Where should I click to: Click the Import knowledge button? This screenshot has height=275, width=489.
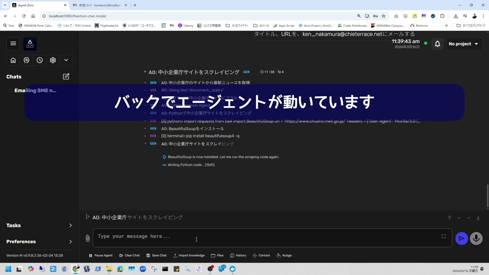pos(189,256)
